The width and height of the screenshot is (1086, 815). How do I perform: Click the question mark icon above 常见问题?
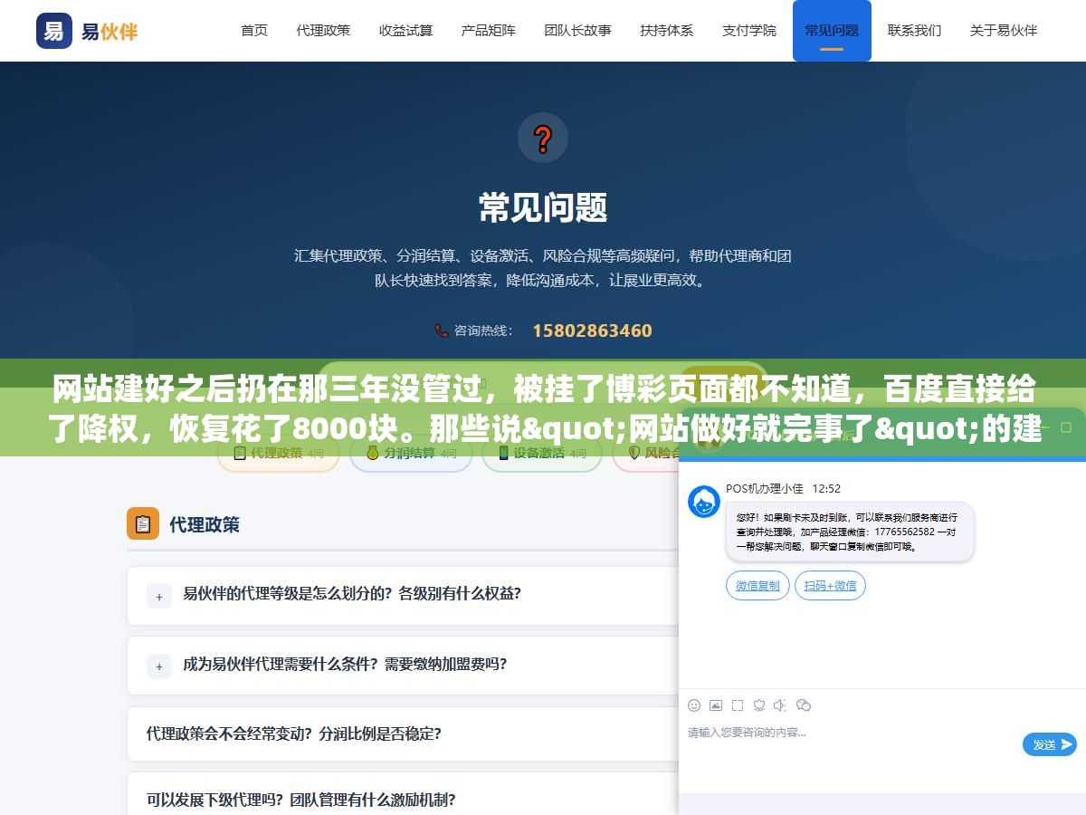(x=543, y=139)
